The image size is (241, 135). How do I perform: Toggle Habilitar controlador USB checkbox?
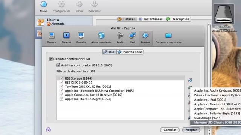pyautogui.click(x=51, y=59)
